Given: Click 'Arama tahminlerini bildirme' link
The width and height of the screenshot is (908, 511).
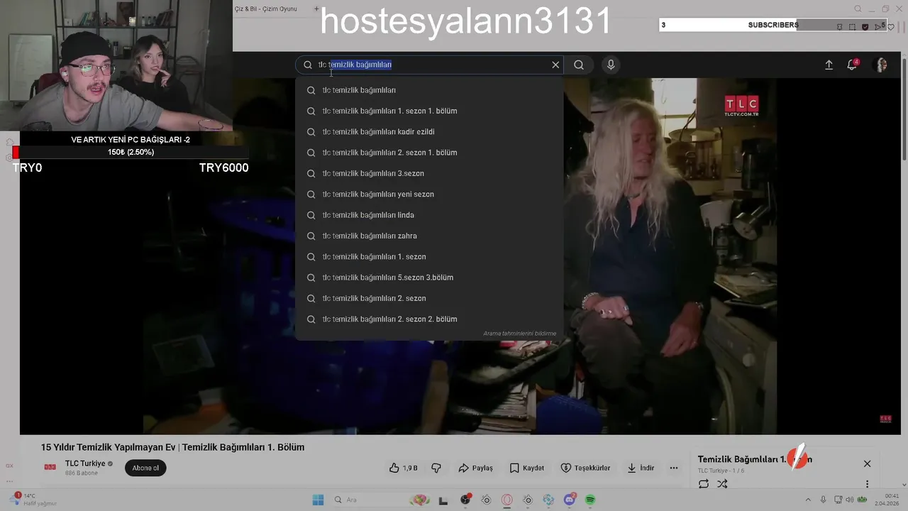Looking at the screenshot, I should coord(519,334).
